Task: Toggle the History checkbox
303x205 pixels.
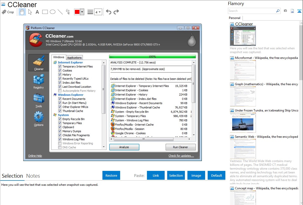Action: click(x=60, y=75)
